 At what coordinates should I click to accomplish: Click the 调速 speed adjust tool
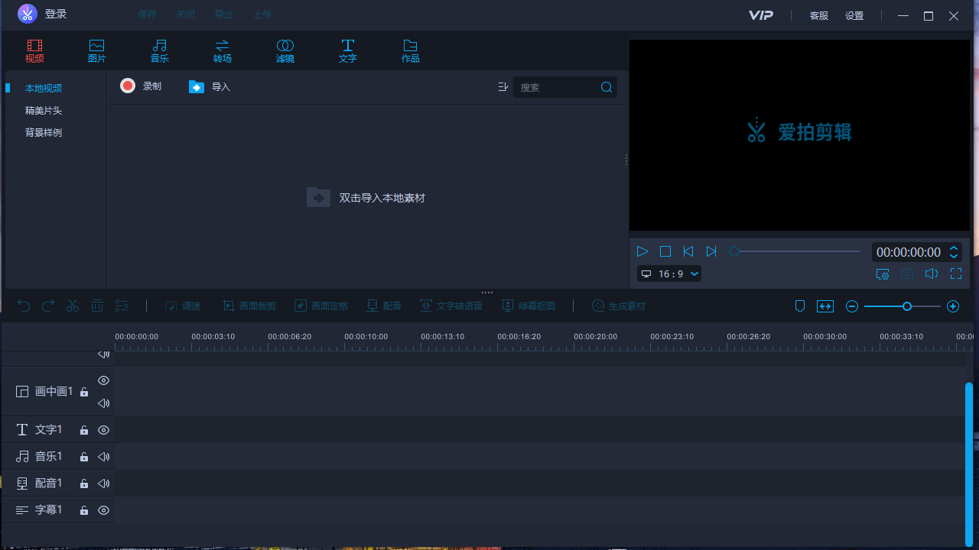coord(183,306)
